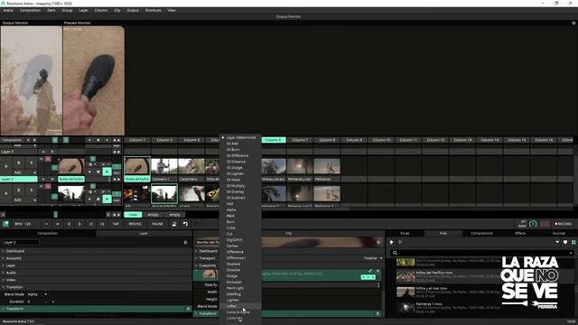Open Transition Blend Mode Alpha dropdown

pos(37,294)
